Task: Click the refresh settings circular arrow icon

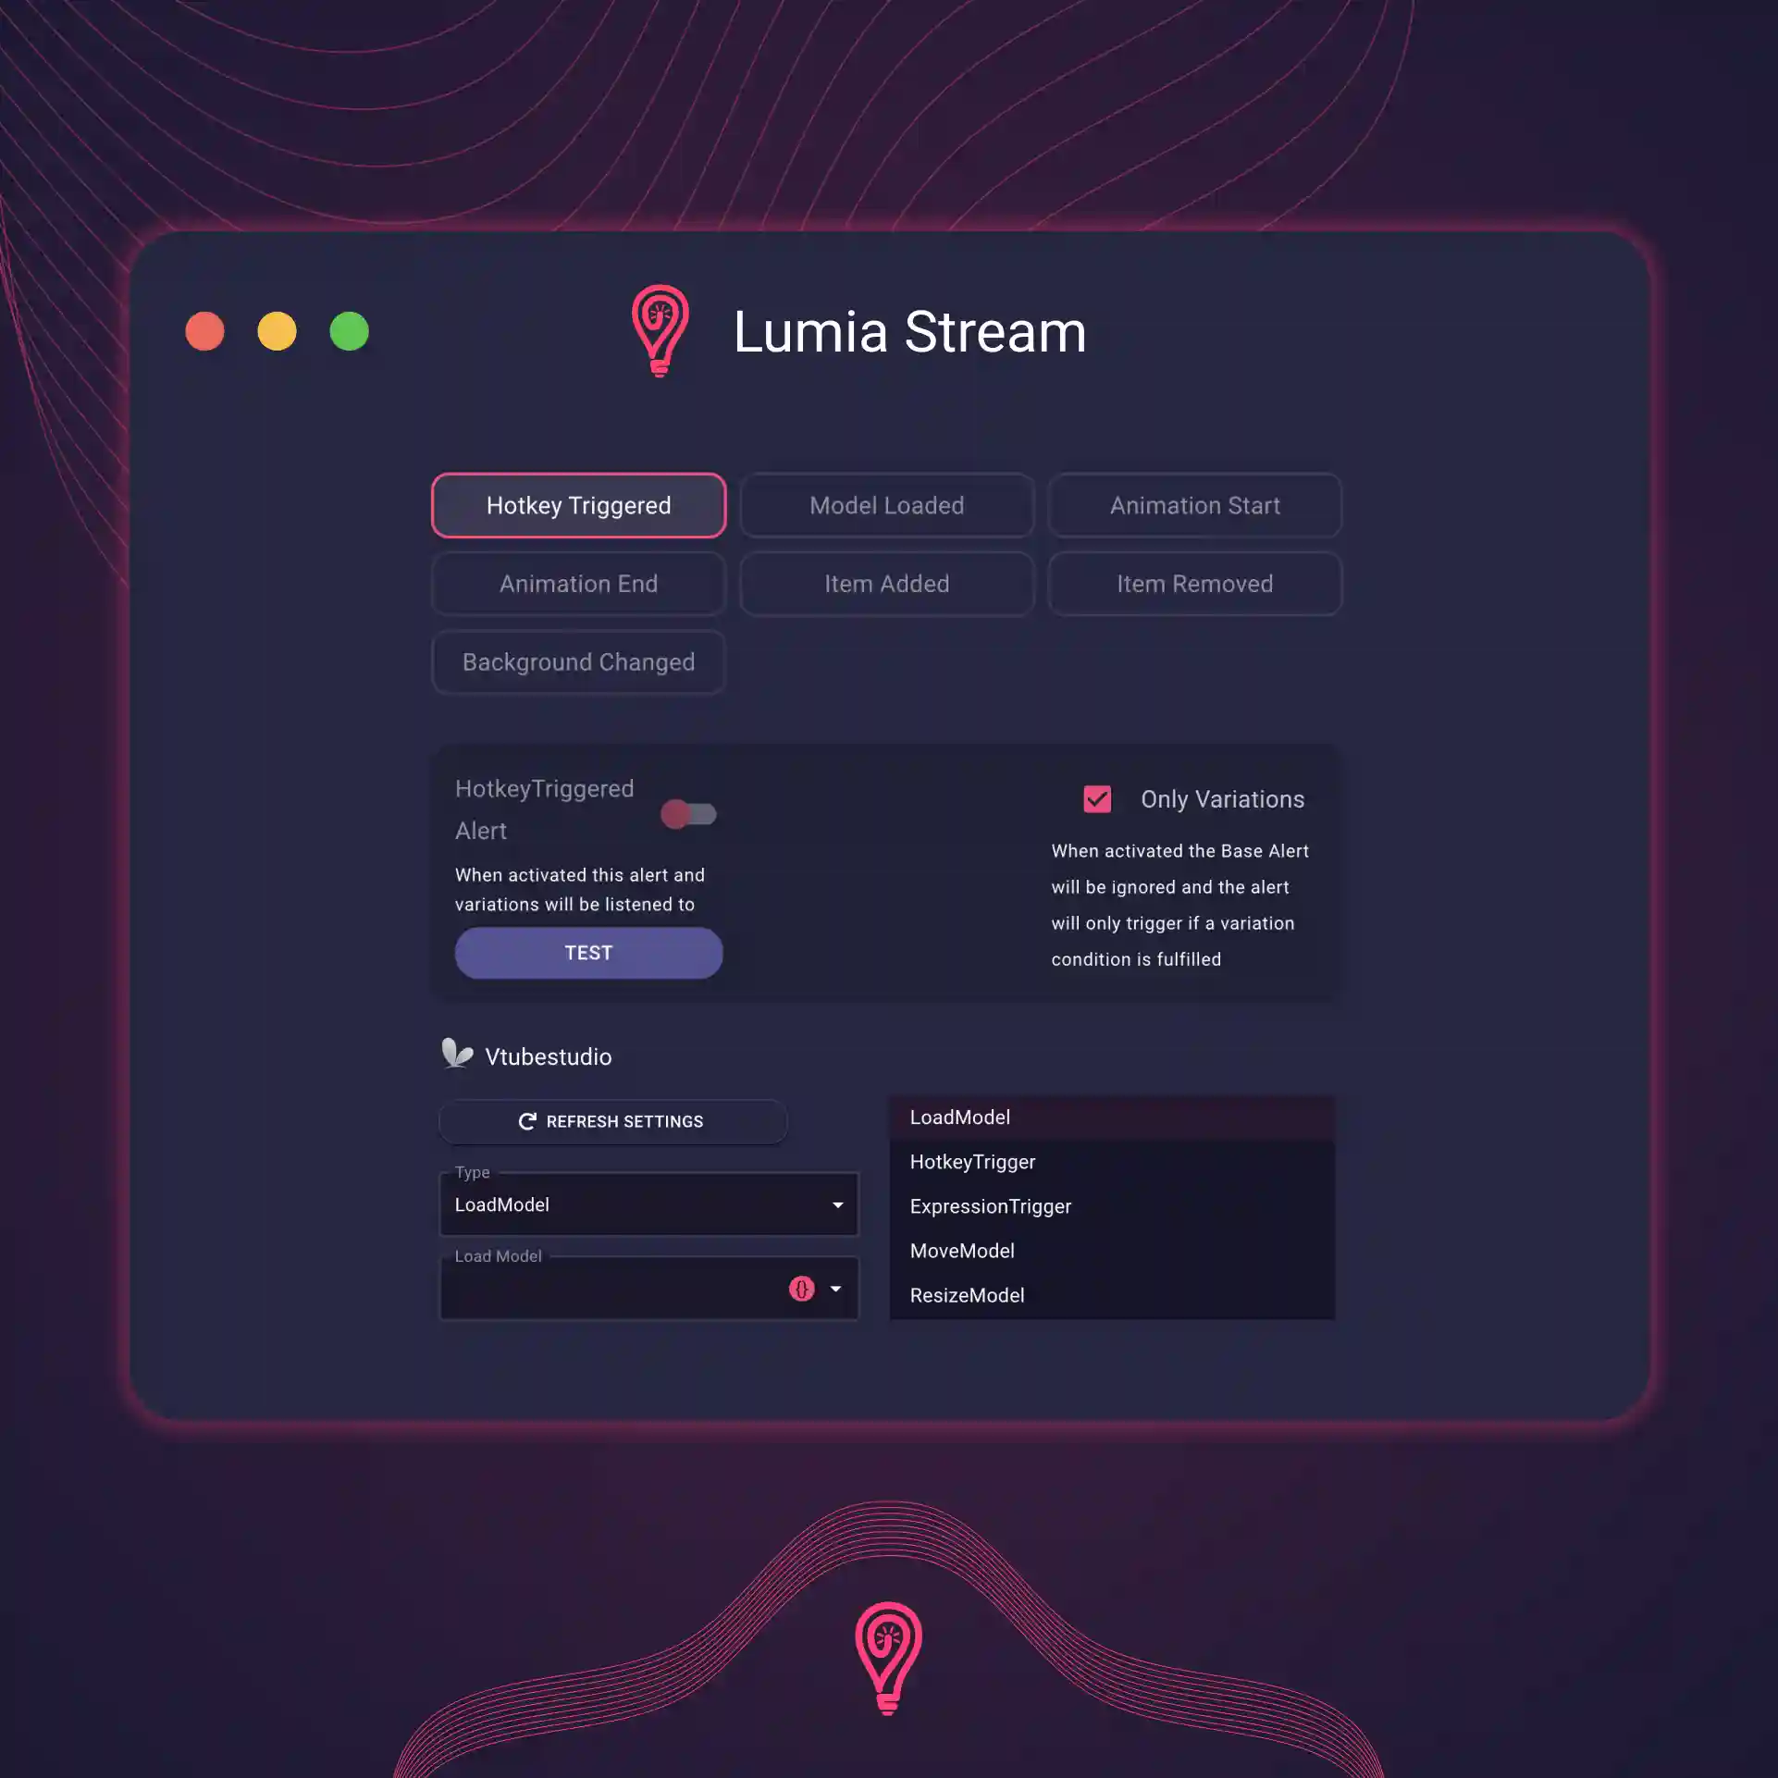Action: (x=526, y=1120)
